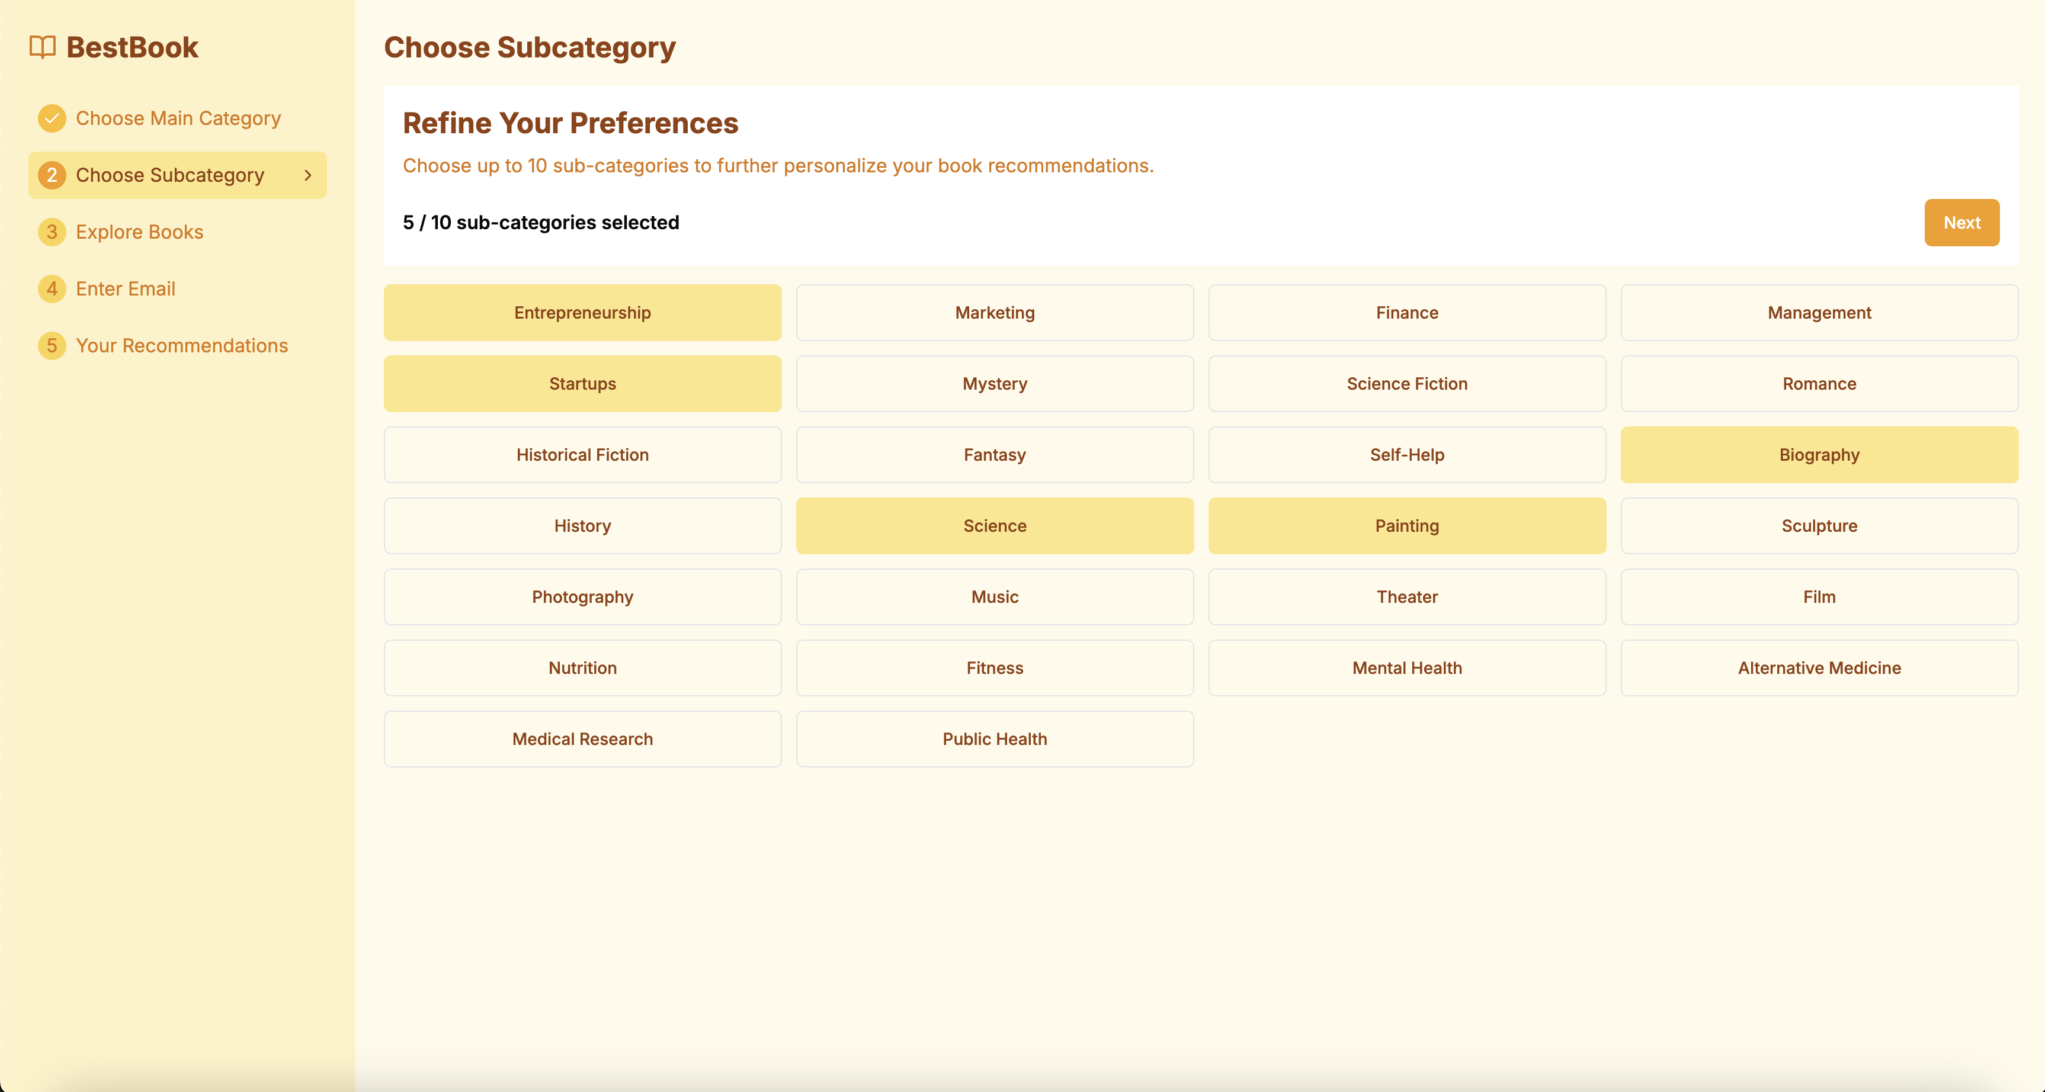Go to Your Recommendations step

tap(181, 345)
